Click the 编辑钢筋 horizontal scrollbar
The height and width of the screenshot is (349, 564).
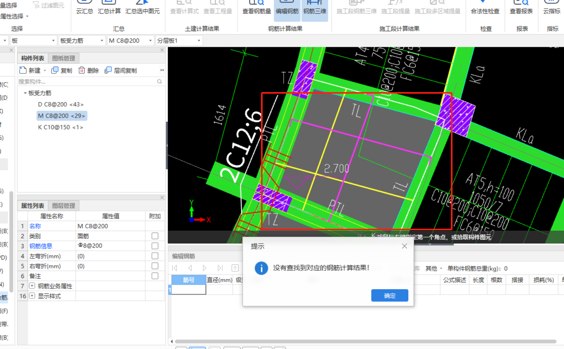365,341
